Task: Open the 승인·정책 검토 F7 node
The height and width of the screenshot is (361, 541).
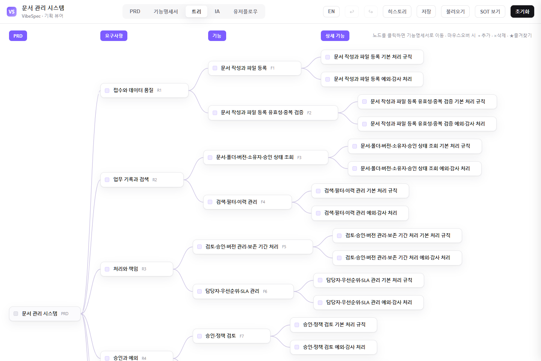Action: tap(231, 336)
